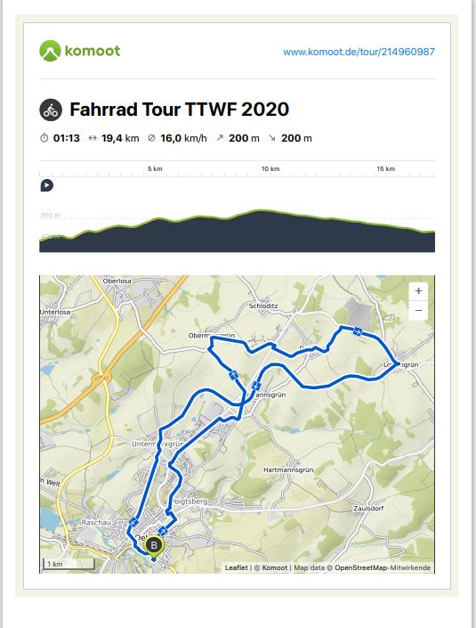The width and height of the screenshot is (476, 628).
Task: Click the play marker on the elevation profile
Action: click(x=47, y=185)
